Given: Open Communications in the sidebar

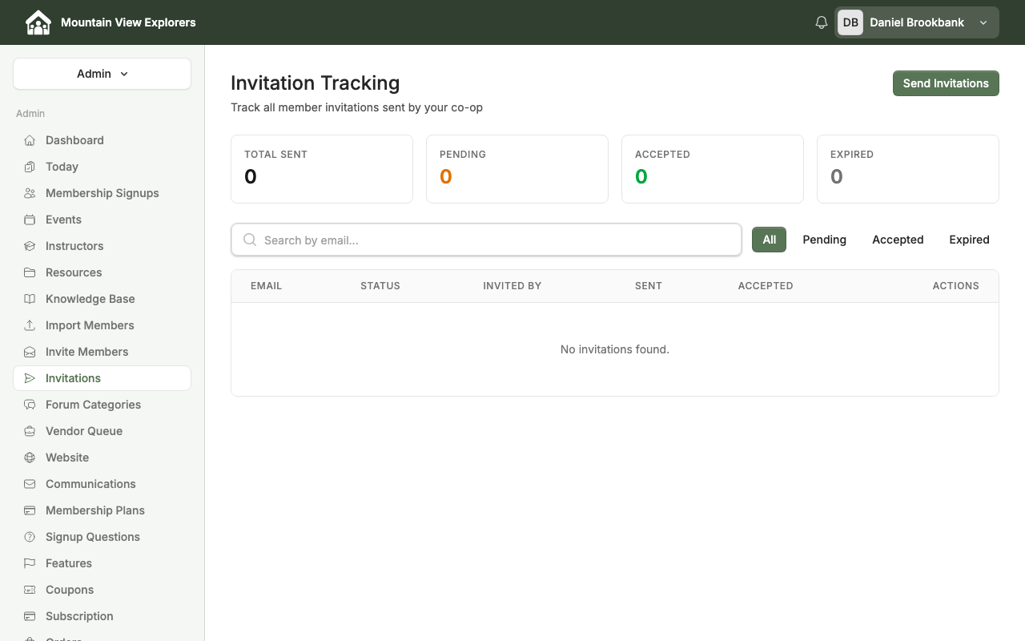Looking at the screenshot, I should (102, 484).
